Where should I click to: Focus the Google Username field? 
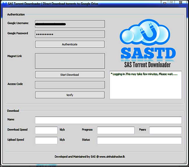[x=70, y=24]
